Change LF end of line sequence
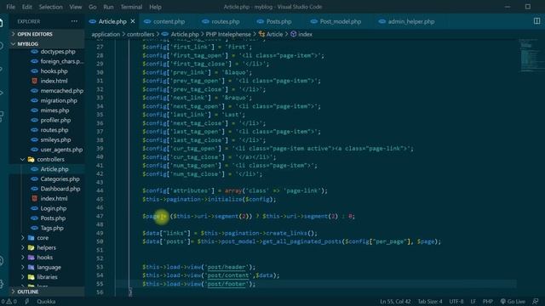Screen dimensions: 545x306 tap(473, 301)
